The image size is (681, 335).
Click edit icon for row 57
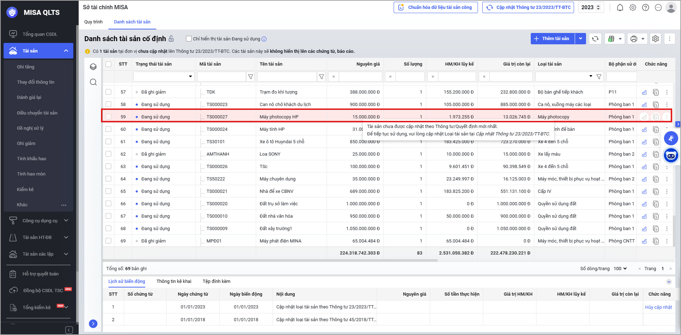point(644,92)
